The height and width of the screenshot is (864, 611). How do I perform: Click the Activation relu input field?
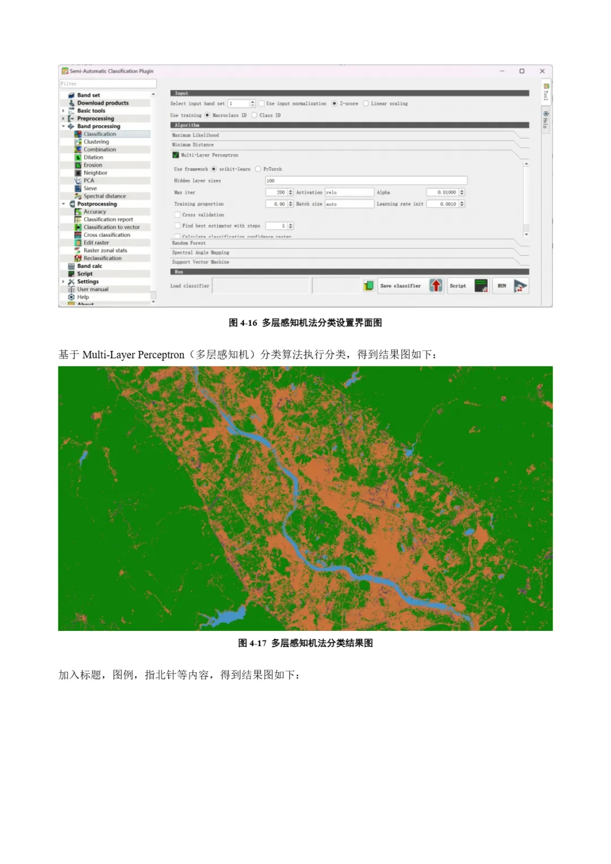pos(350,192)
